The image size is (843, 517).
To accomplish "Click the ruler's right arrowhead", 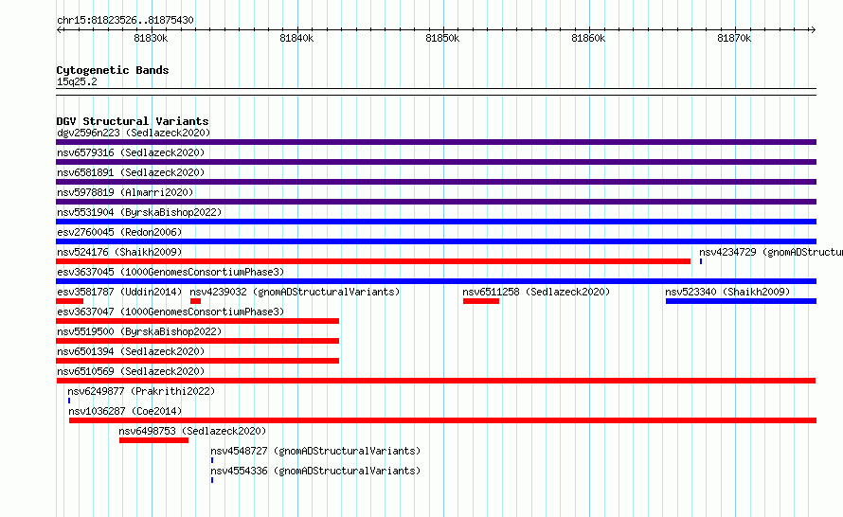I will (813, 29).
